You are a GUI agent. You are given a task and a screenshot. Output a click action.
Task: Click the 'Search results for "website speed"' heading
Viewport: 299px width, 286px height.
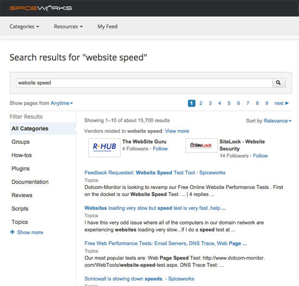(x=78, y=57)
